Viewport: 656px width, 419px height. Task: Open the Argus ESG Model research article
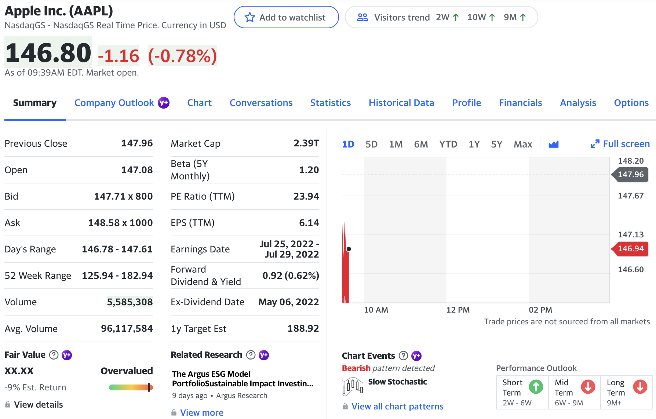pos(243,379)
